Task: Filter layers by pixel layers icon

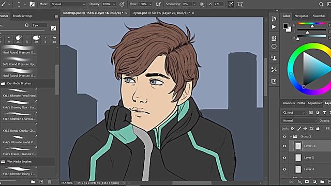Action: [311, 113]
